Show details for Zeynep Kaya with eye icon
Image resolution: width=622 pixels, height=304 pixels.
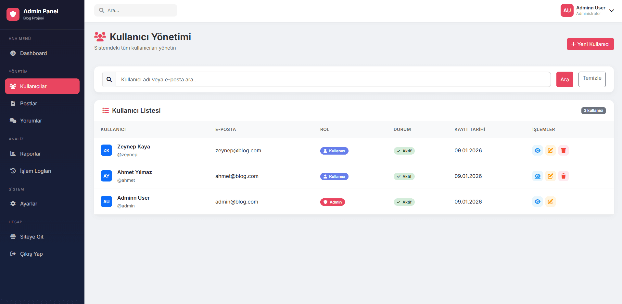pos(538,150)
